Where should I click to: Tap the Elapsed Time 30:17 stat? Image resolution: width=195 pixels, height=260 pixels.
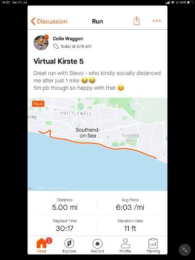(65, 226)
